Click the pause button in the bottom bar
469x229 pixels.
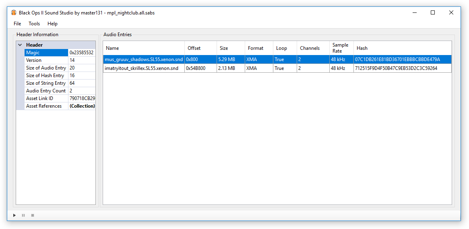[x=23, y=215]
